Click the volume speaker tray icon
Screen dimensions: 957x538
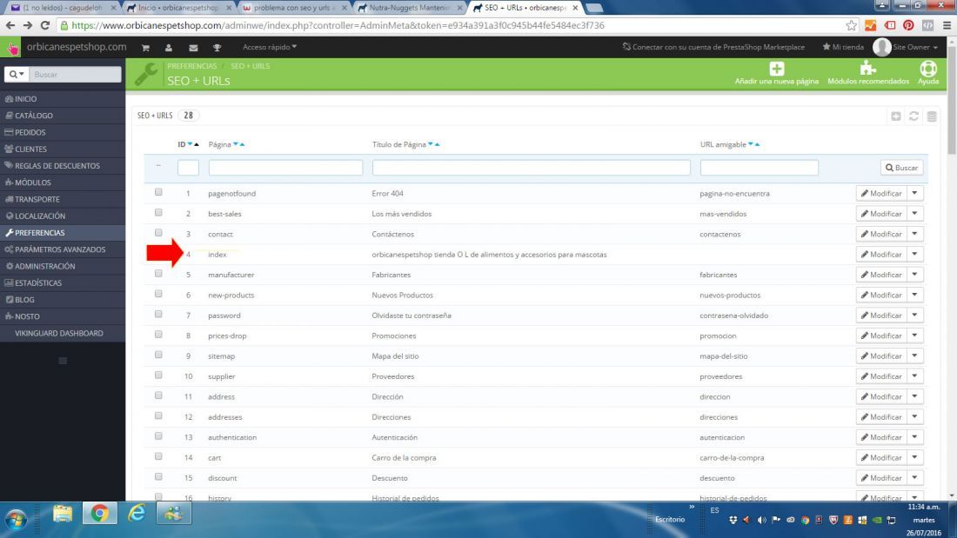(761, 520)
